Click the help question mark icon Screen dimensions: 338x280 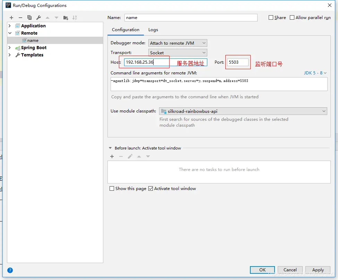[x=10, y=270]
